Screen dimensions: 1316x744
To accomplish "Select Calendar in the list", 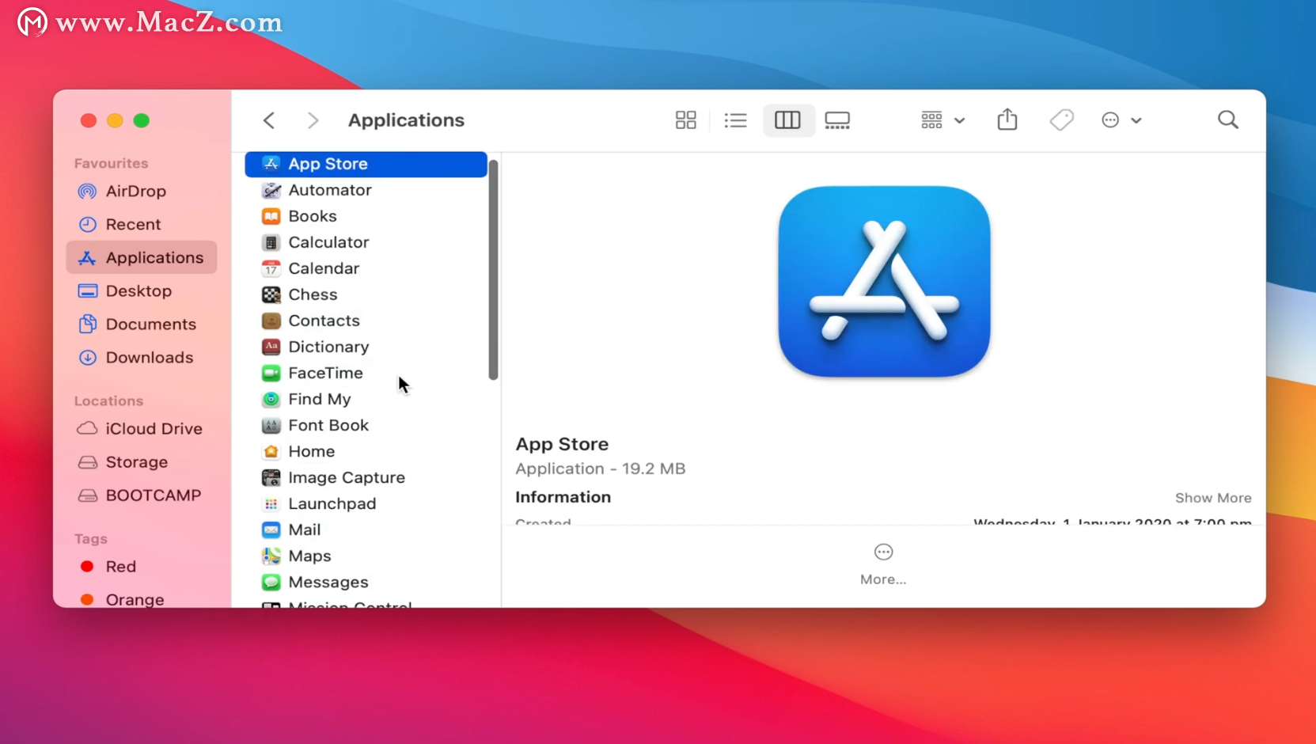I will click(x=366, y=268).
